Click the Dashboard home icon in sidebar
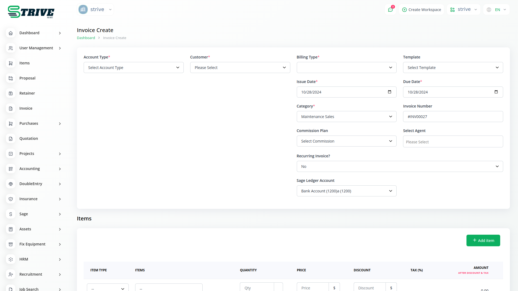This screenshot has height=291, width=518. 11,33
